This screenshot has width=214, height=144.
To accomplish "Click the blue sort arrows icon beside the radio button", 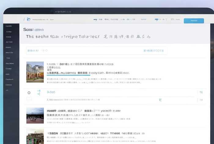I will (39, 93).
